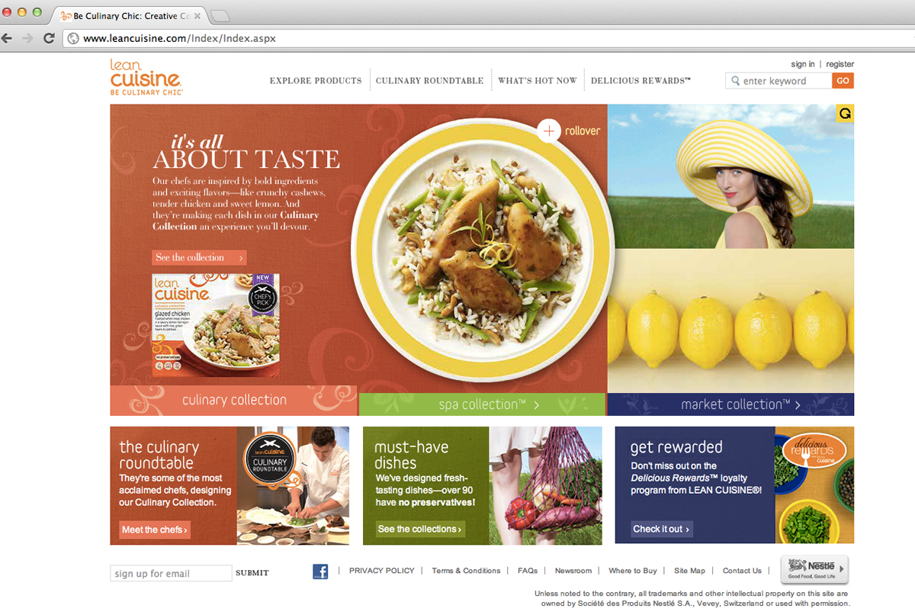Screen dimensions: 915x615
Task: Select the spa collection tab
Action: [x=482, y=404]
